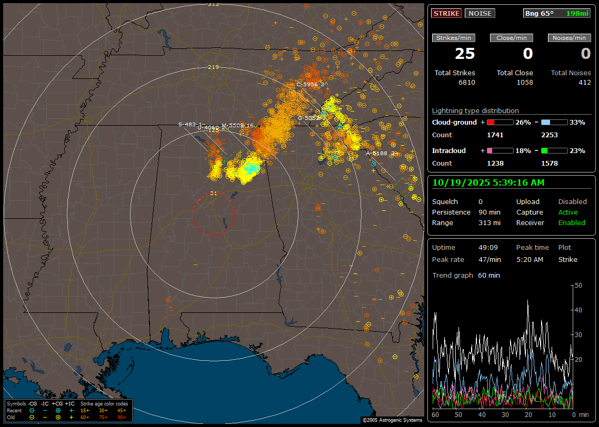Click the cyan recent +IC legend symbol

click(71, 410)
